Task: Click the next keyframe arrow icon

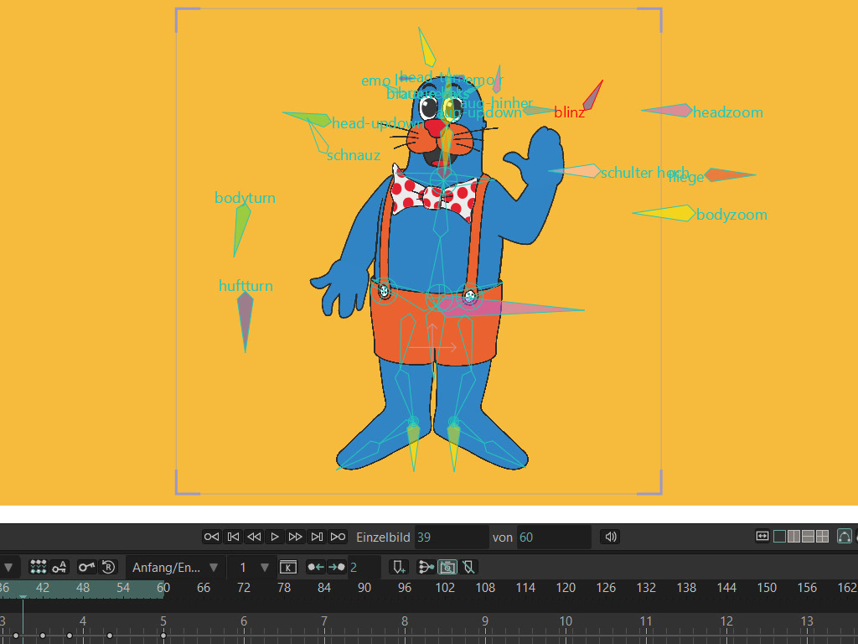Action: (337, 567)
